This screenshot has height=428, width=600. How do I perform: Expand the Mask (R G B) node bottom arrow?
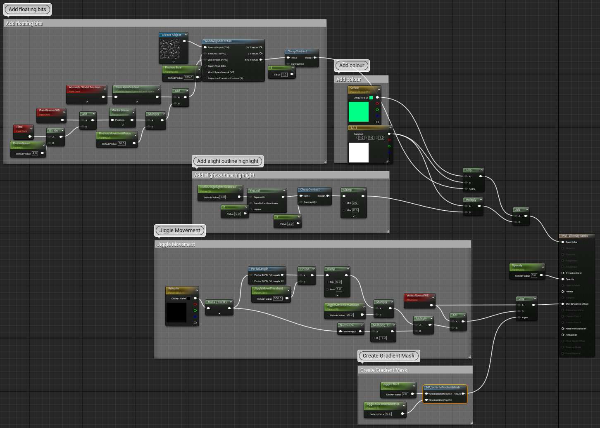(x=219, y=313)
